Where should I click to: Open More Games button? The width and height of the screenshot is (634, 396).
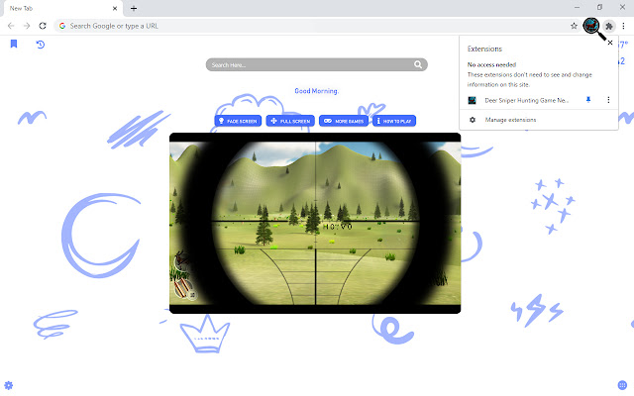[x=344, y=121]
